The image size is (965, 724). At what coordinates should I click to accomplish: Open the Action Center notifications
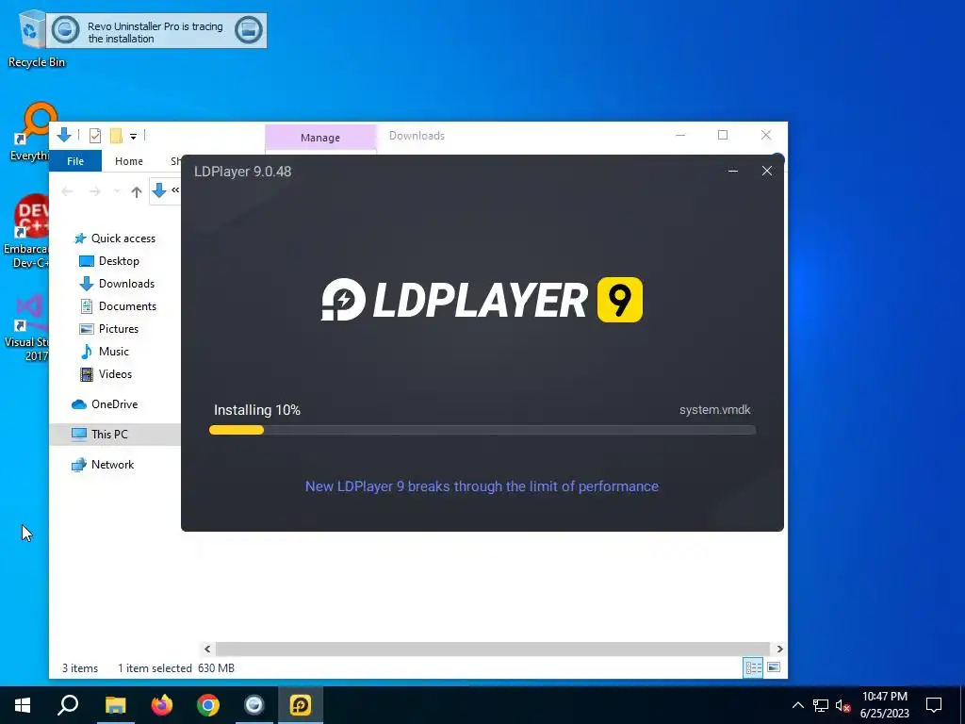[934, 705]
